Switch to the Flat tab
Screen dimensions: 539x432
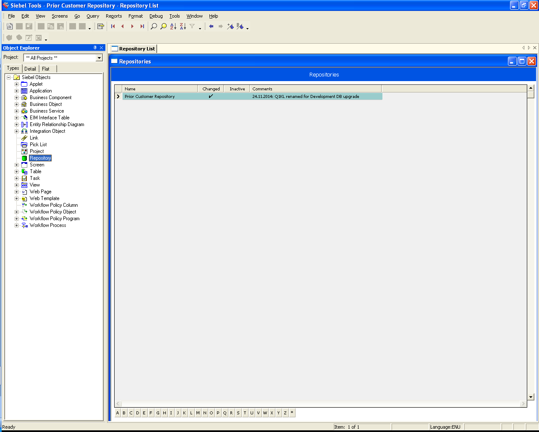click(x=46, y=68)
